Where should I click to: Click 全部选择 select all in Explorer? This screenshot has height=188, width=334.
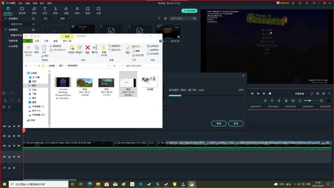[153, 46]
